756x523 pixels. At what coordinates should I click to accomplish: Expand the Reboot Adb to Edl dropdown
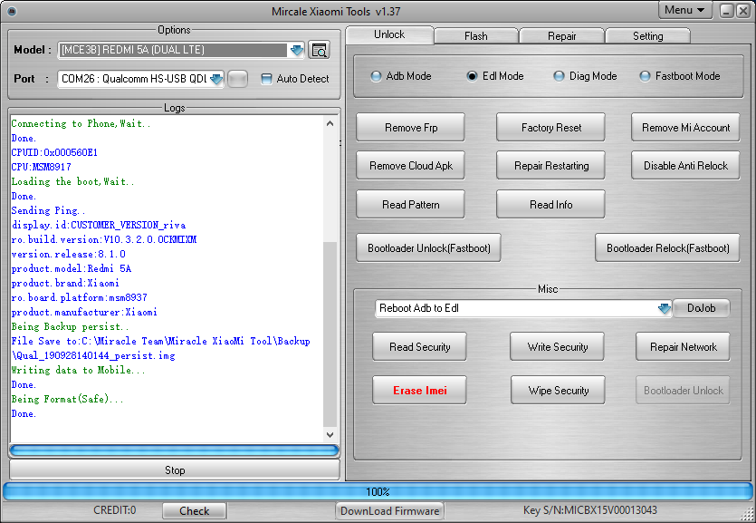(664, 308)
